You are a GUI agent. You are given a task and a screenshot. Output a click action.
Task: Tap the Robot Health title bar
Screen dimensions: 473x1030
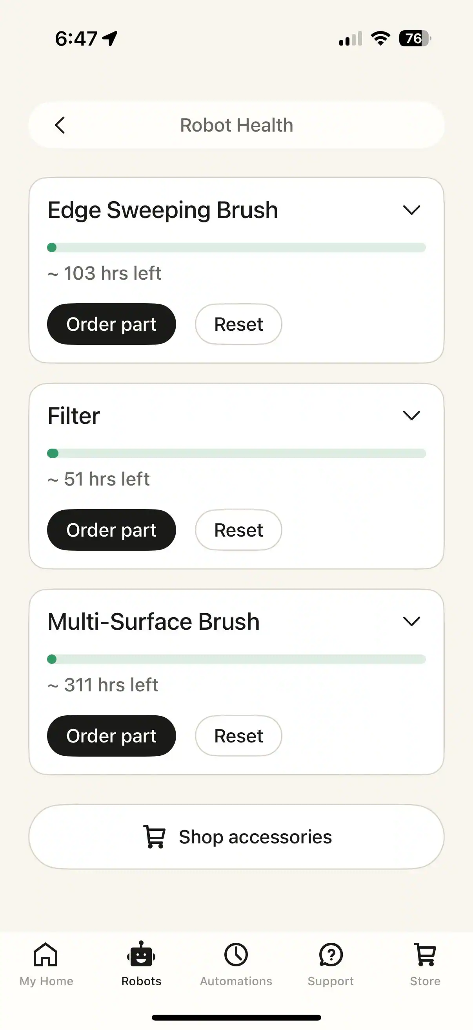(236, 125)
